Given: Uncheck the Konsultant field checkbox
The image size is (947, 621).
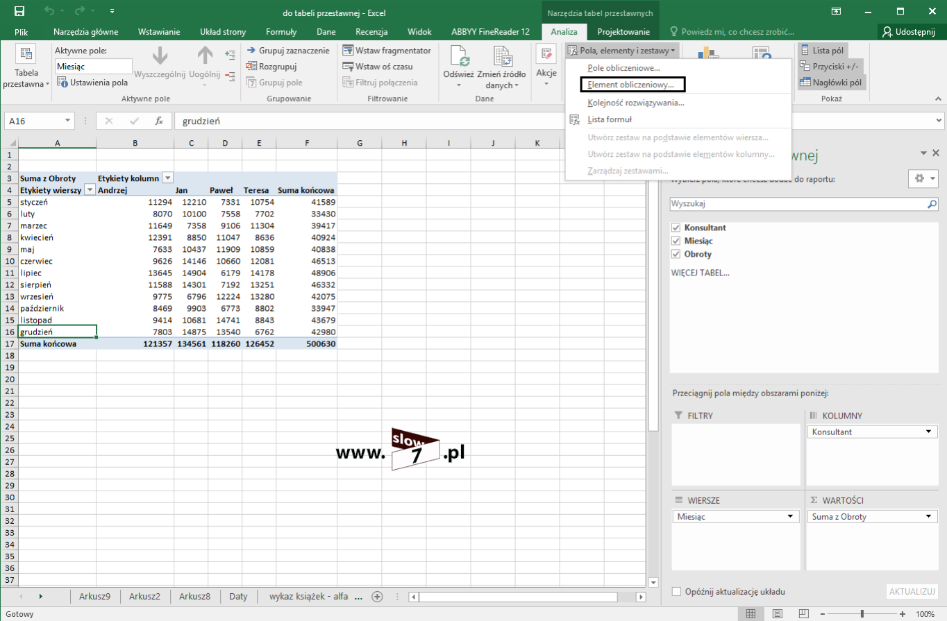Looking at the screenshot, I should 676,228.
